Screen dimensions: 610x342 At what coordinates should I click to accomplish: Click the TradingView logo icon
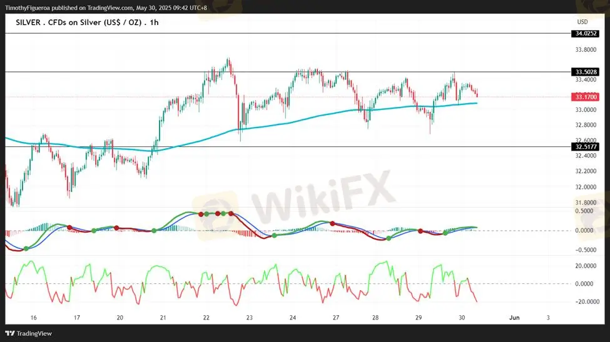pos(10,333)
